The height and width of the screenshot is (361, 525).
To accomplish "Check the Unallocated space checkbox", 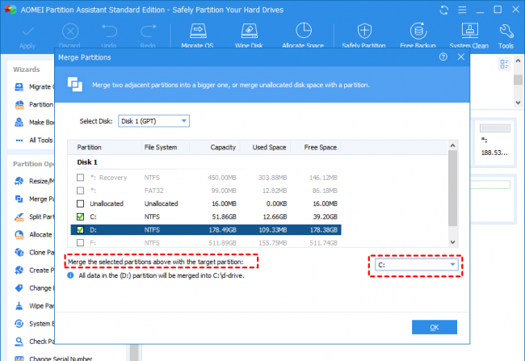I will [80, 204].
